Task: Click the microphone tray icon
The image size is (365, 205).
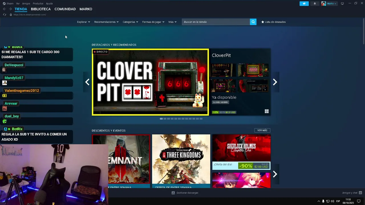Action: (323, 201)
